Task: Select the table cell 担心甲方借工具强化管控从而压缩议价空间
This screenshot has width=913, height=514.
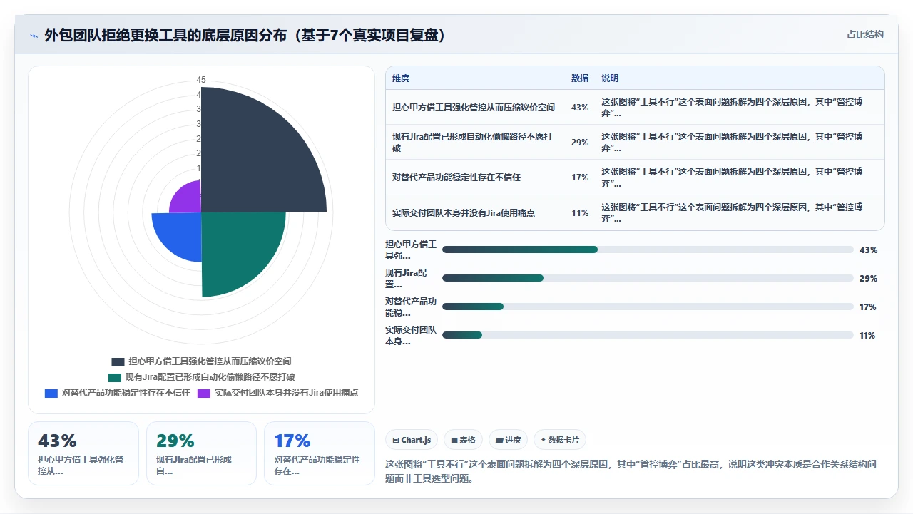Action: pos(474,108)
